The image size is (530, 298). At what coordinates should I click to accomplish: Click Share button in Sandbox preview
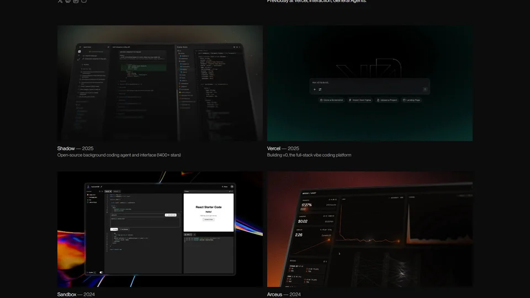tap(225, 187)
